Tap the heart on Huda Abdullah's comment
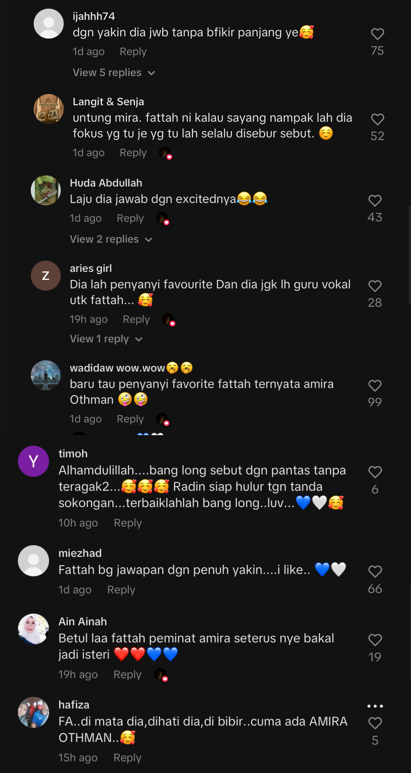This screenshot has width=411, height=773. pyautogui.click(x=375, y=201)
